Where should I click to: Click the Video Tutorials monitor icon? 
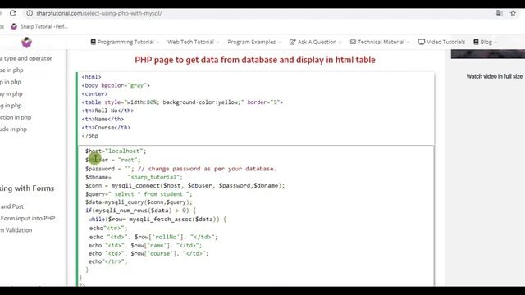(x=421, y=42)
